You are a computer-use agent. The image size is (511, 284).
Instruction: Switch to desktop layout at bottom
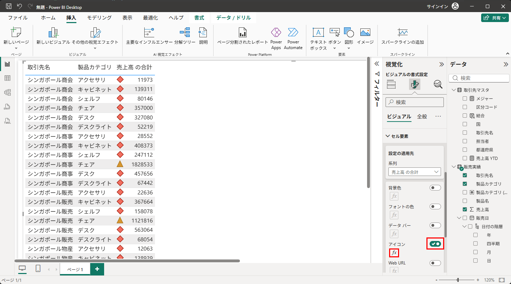coord(22,269)
